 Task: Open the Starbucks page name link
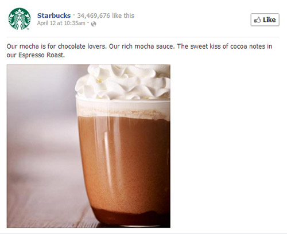tap(54, 15)
